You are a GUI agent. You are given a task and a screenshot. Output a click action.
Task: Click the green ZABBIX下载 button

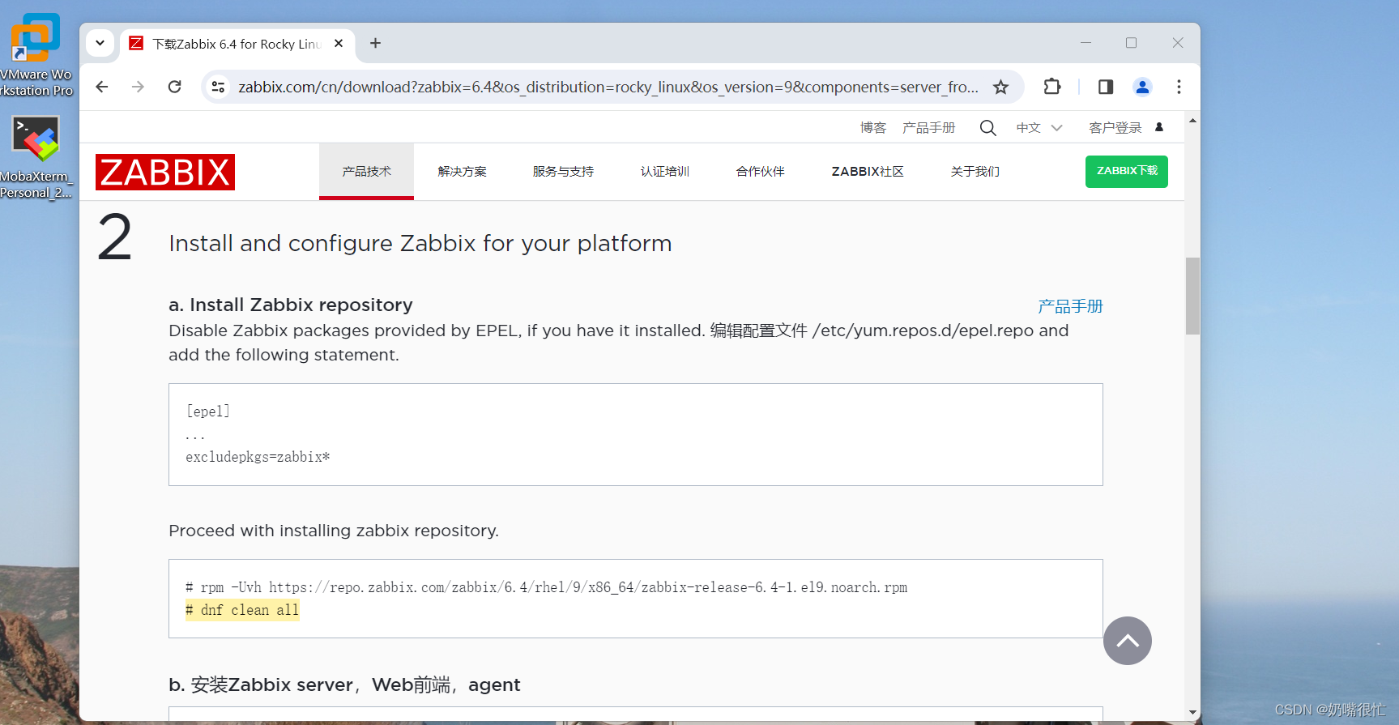pos(1126,171)
